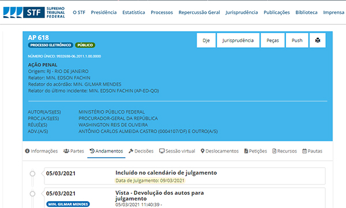Click ANTÔNIO CARLOS ALMEIDA CASTRO lawyer name
Screen dimensions: 346x208
(x=148, y=131)
